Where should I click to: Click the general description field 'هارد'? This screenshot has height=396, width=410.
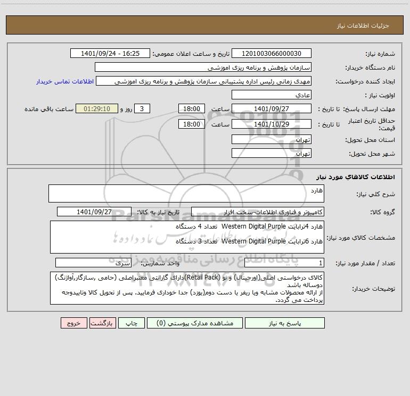[x=186, y=193]
